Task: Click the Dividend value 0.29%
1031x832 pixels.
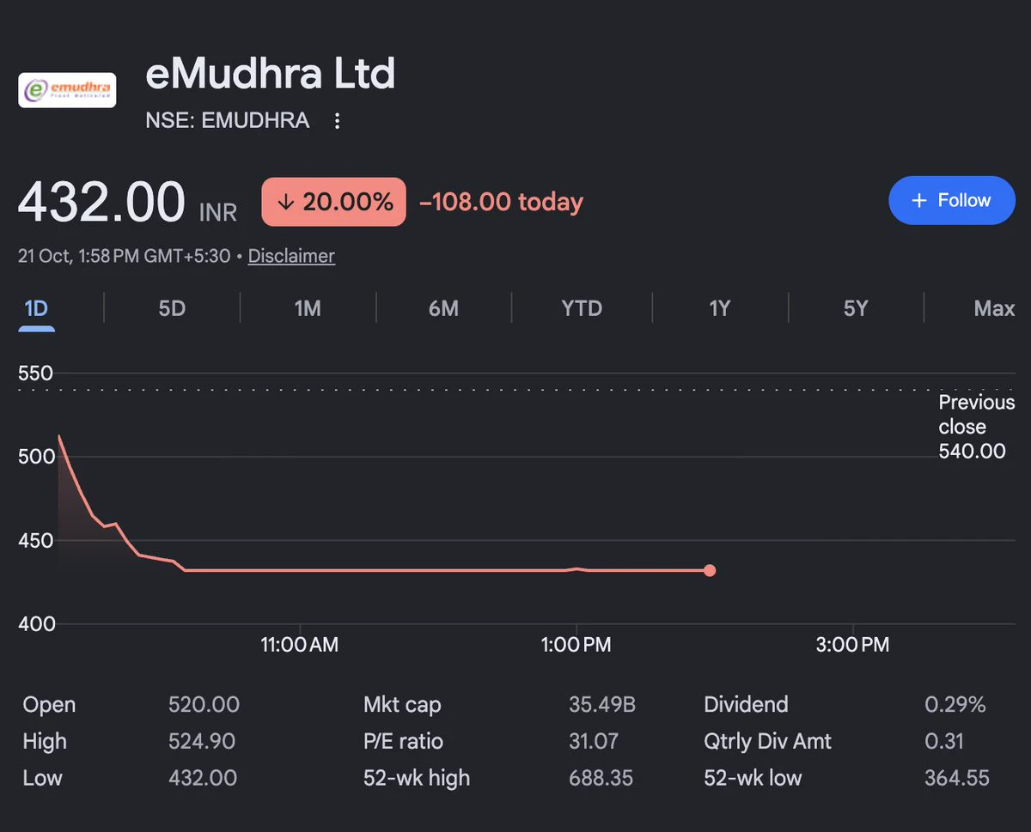Action: [955, 705]
